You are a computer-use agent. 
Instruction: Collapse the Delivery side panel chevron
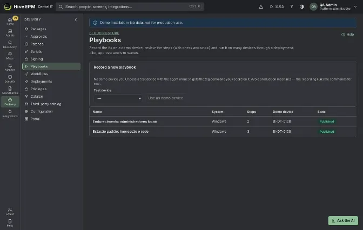(76, 19)
